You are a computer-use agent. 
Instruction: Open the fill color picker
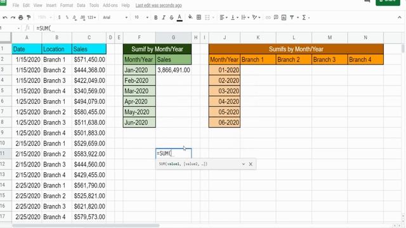[x=190, y=17]
